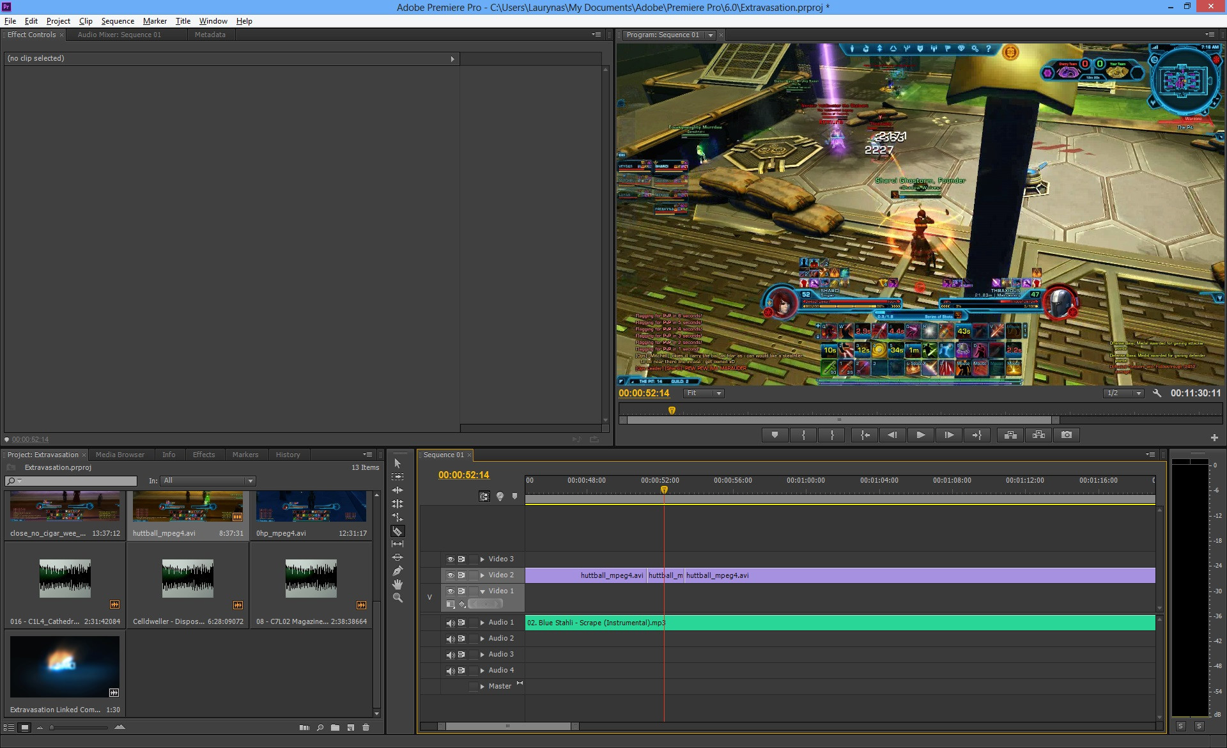Image resolution: width=1227 pixels, height=748 pixels.
Task: Toggle Sync Lock on Video 2
Action: (x=461, y=575)
